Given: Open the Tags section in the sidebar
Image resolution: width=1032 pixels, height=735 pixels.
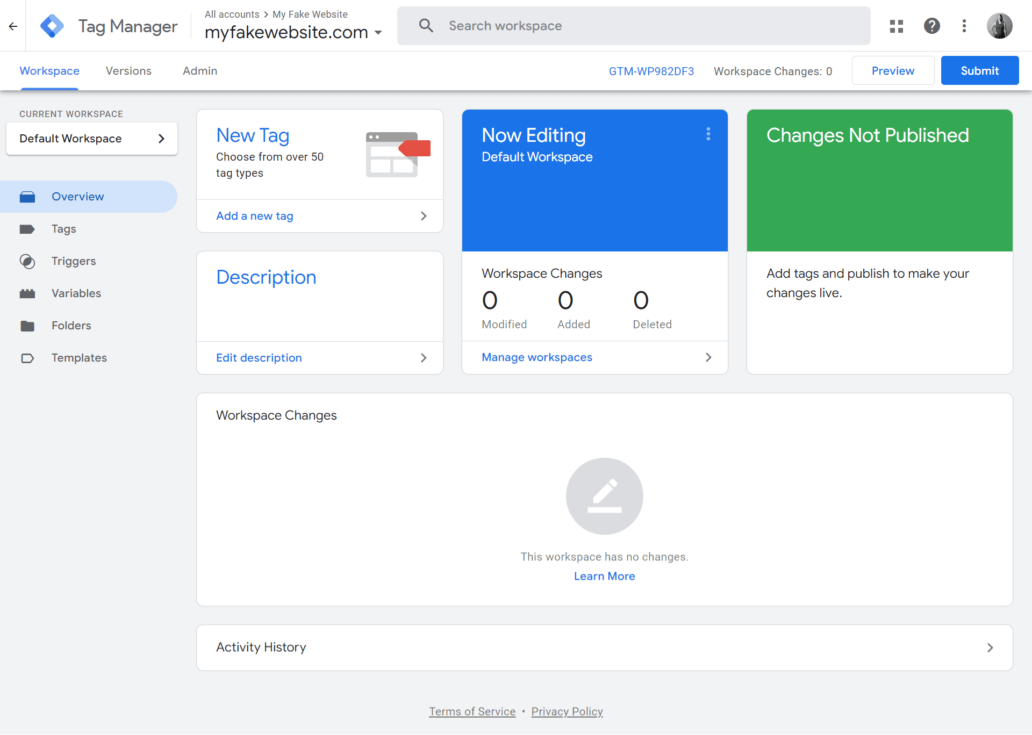Looking at the screenshot, I should pos(63,229).
